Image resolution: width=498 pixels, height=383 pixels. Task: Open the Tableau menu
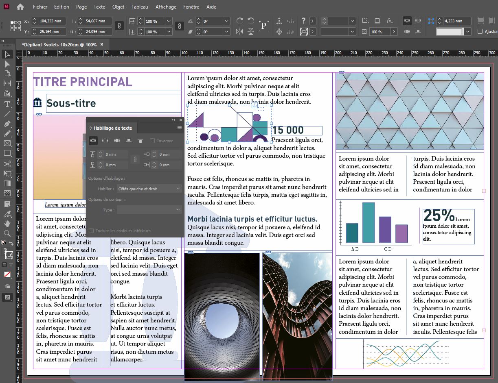[x=140, y=7]
